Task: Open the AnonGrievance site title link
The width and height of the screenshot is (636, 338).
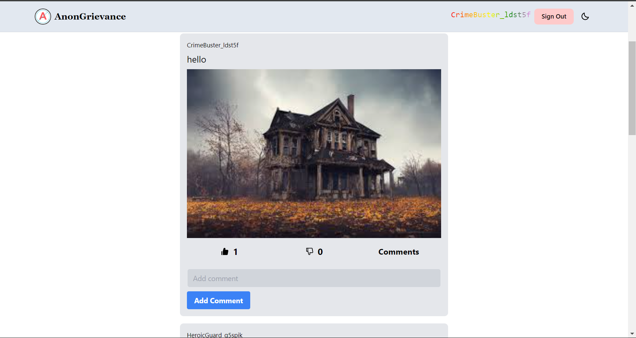Action: point(90,17)
